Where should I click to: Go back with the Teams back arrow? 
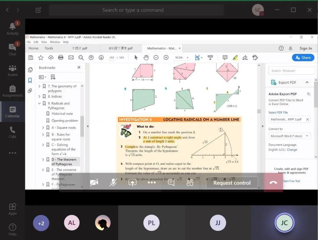(x=7, y=10)
